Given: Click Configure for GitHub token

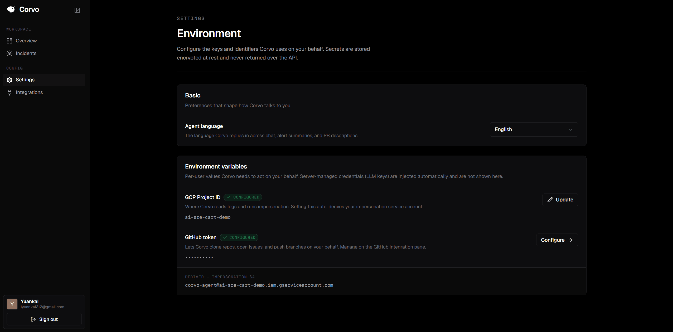Looking at the screenshot, I should (557, 240).
